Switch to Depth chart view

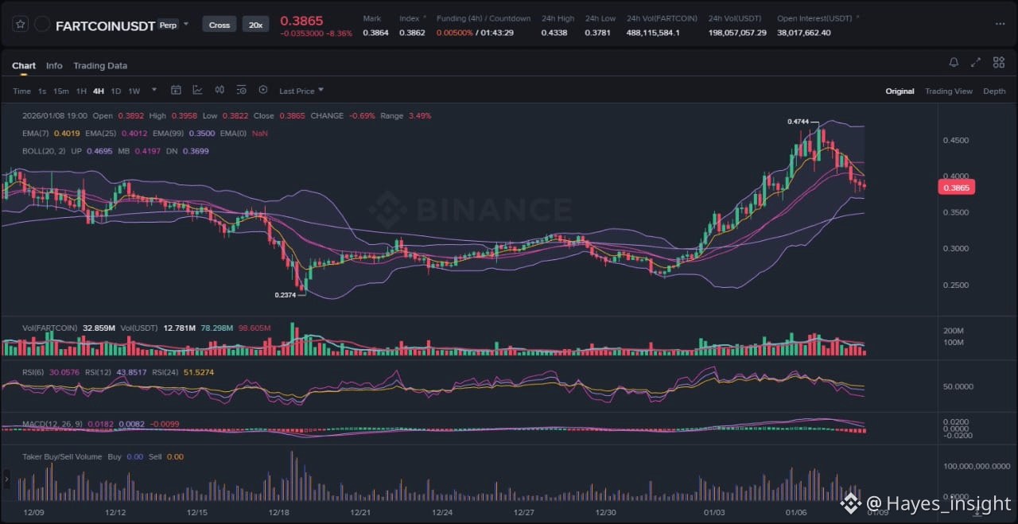(x=994, y=91)
